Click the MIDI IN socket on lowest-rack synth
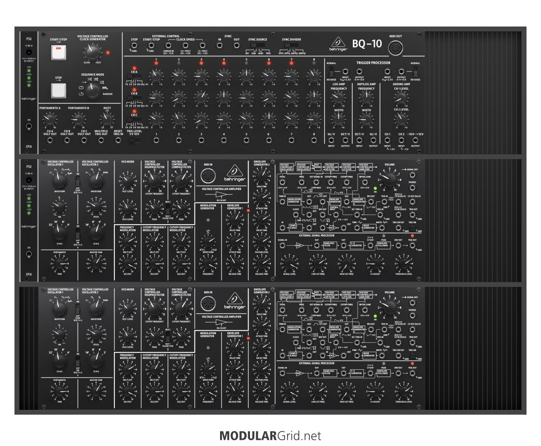 point(208,304)
